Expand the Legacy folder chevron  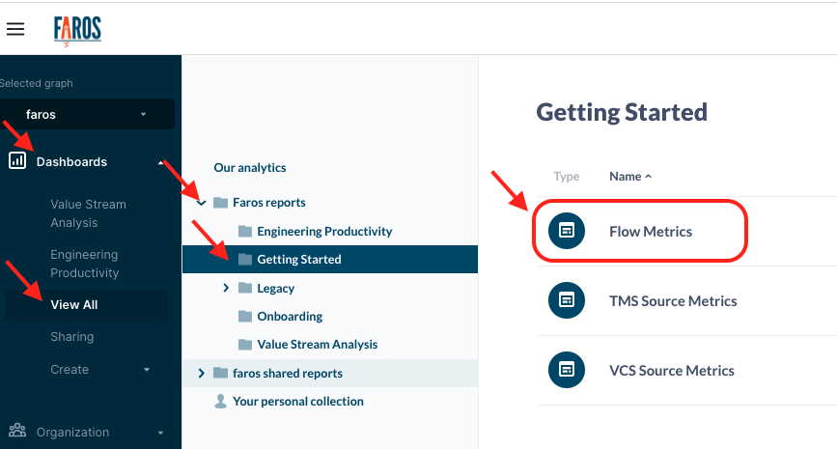(226, 288)
